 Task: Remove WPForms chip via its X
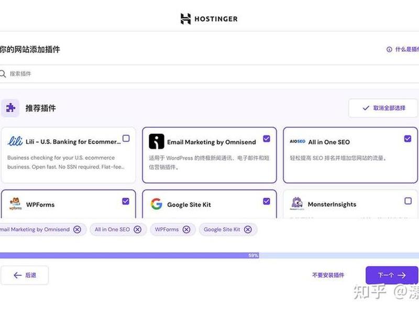pos(186,229)
